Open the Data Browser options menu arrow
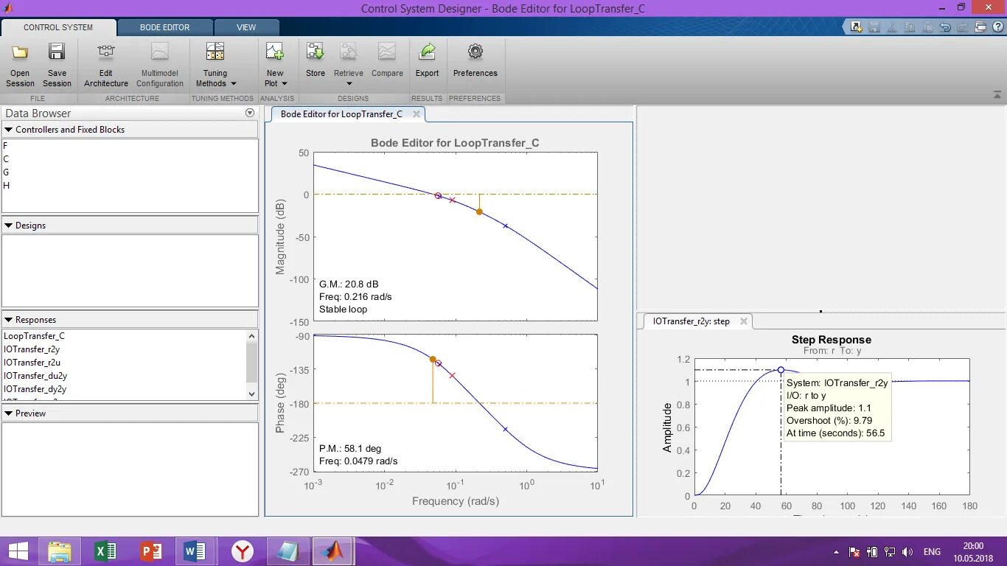 tap(250, 113)
